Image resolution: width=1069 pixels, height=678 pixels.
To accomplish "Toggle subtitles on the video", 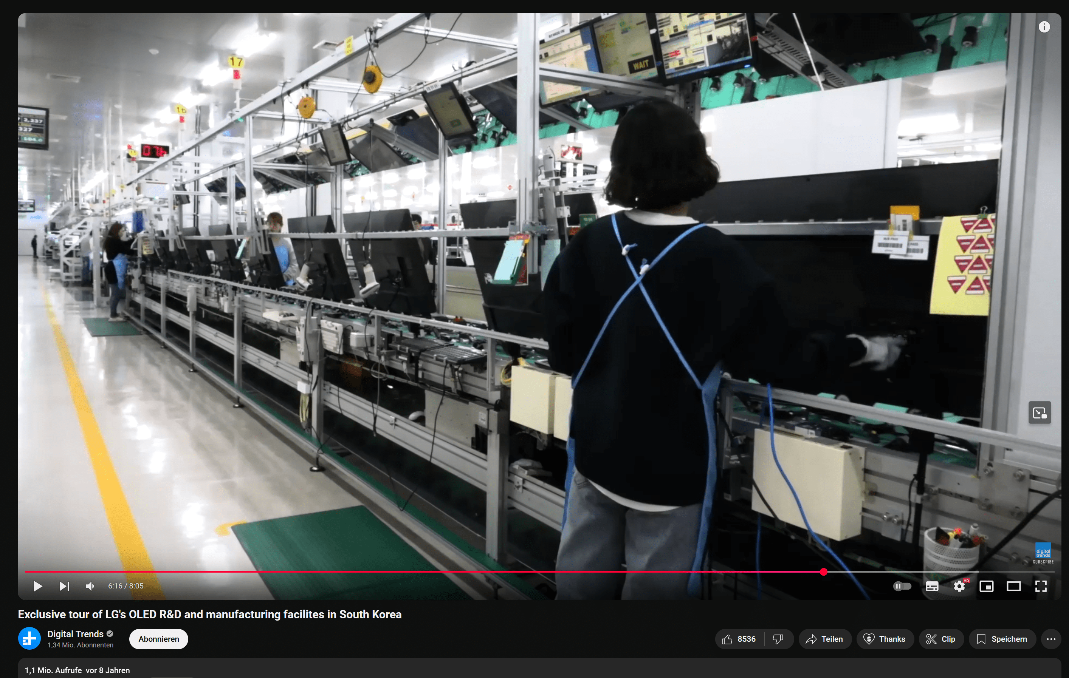I will click(931, 586).
